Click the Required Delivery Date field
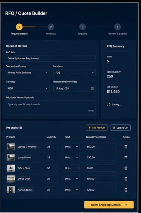 coord(74,88)
